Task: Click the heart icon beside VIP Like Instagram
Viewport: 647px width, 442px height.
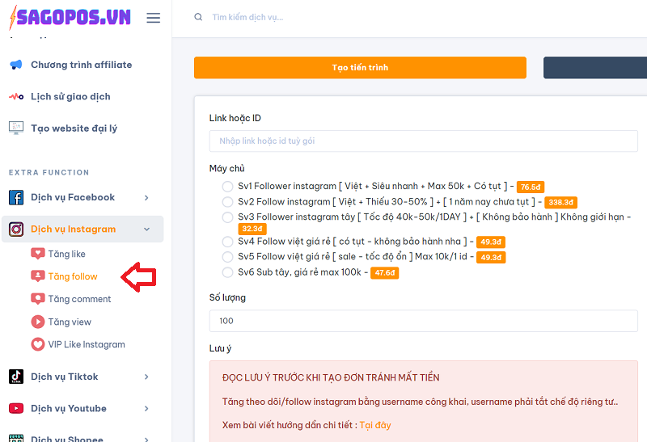Action: coord(37,344)
